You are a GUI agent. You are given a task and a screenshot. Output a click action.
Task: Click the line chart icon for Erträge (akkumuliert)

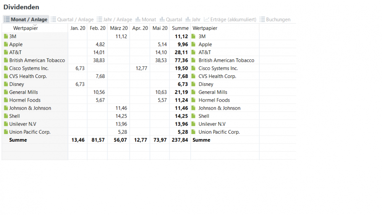207,19
